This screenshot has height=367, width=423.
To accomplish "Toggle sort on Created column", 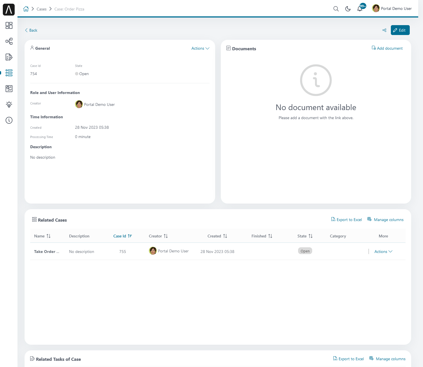I will click(217, 236).
